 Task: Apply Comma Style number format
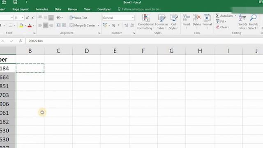click(x=119, y=25)
